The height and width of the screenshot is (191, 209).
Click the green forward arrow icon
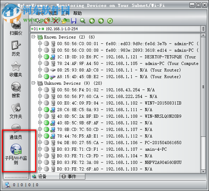[x=101, y=21]
